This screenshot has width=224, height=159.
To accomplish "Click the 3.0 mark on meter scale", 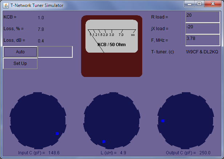I will (112, 34).
